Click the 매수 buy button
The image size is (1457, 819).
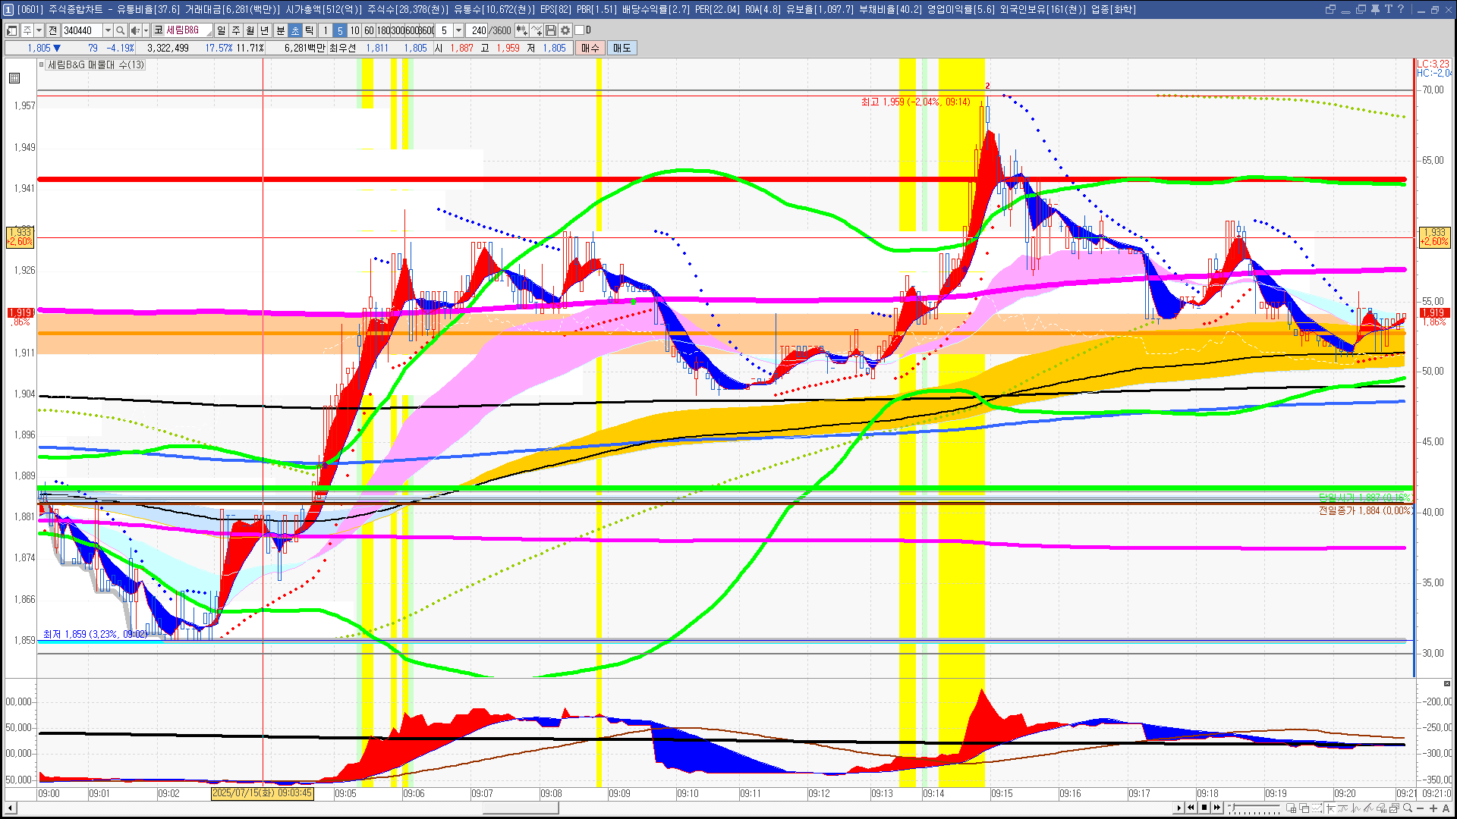[x=590, y=48]
